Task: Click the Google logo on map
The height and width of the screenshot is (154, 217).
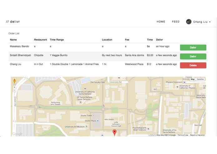Action: click(17, 133)
